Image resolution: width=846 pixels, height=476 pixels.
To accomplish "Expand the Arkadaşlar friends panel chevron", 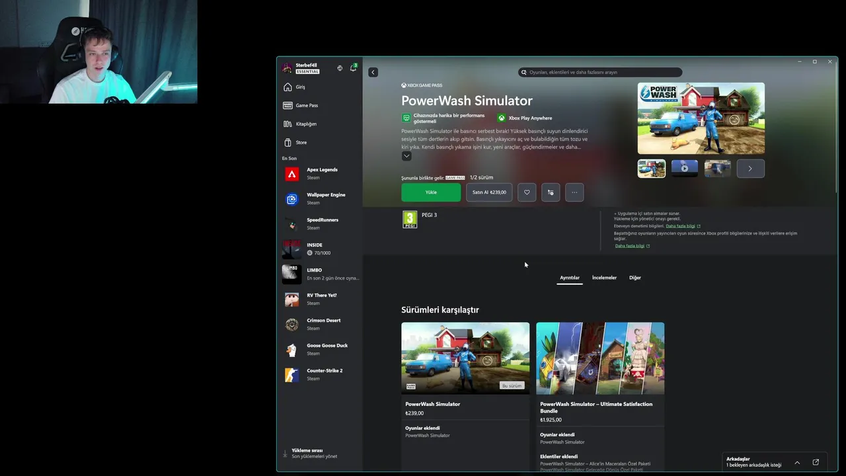I will pos(797,462).
